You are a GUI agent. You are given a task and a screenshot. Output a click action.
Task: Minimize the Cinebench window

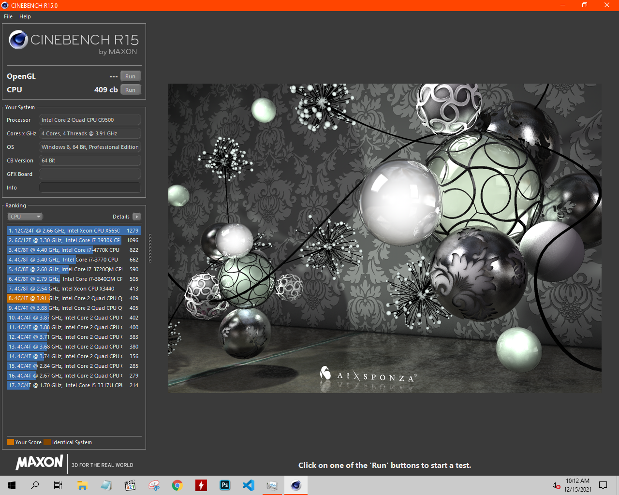(563, 5)
